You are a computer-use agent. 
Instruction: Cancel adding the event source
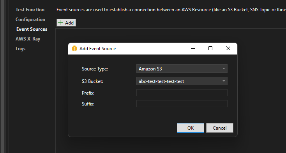coord(220,128)
